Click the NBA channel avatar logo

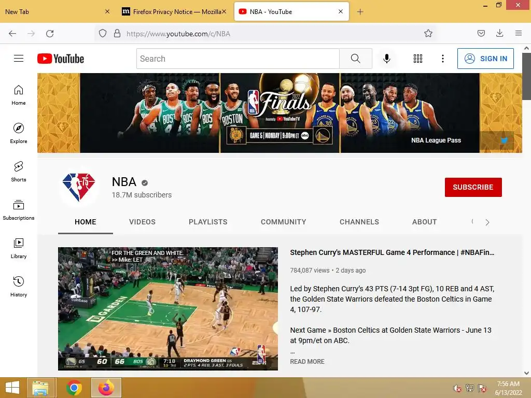[79, 187]
